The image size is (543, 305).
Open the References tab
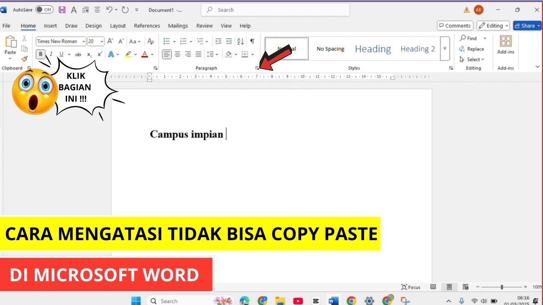[x=147, y=26]
